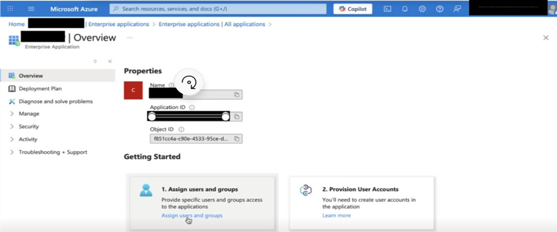The image size is (557, 232).
Task: Launch Cloud Shell icon in header
Action: coord(388,9)
